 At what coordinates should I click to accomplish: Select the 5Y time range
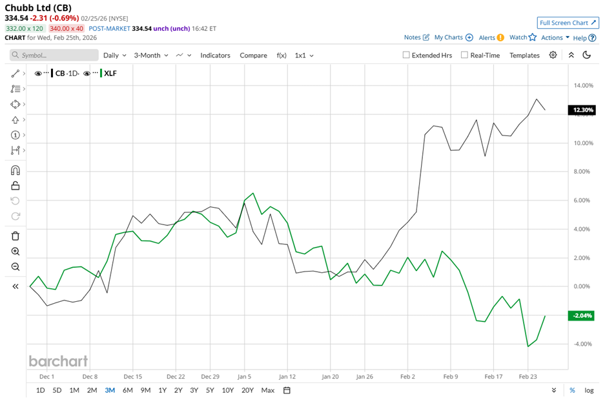pyautogui.click(x=210, y=390)
